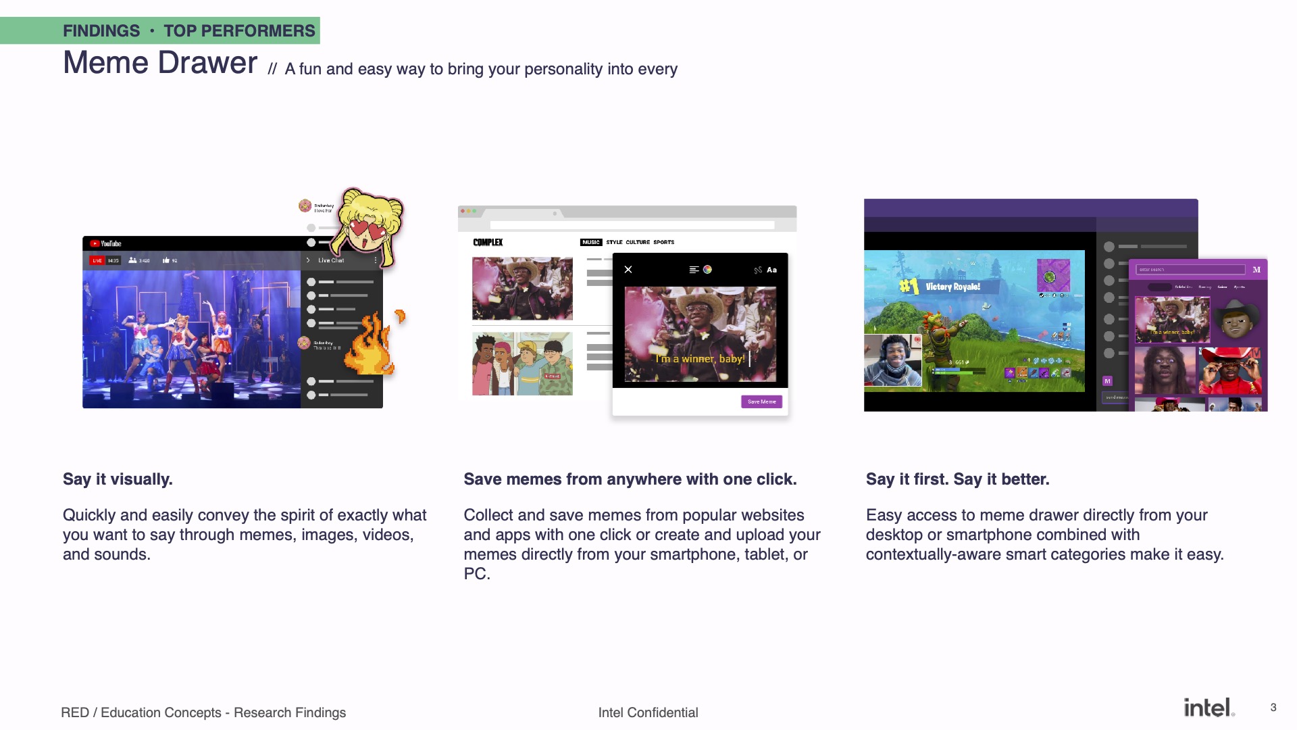This screenshot has width=1297, height=730.
Task: Click the text alignment icon in meme editor
Action: tap(694, 270)
